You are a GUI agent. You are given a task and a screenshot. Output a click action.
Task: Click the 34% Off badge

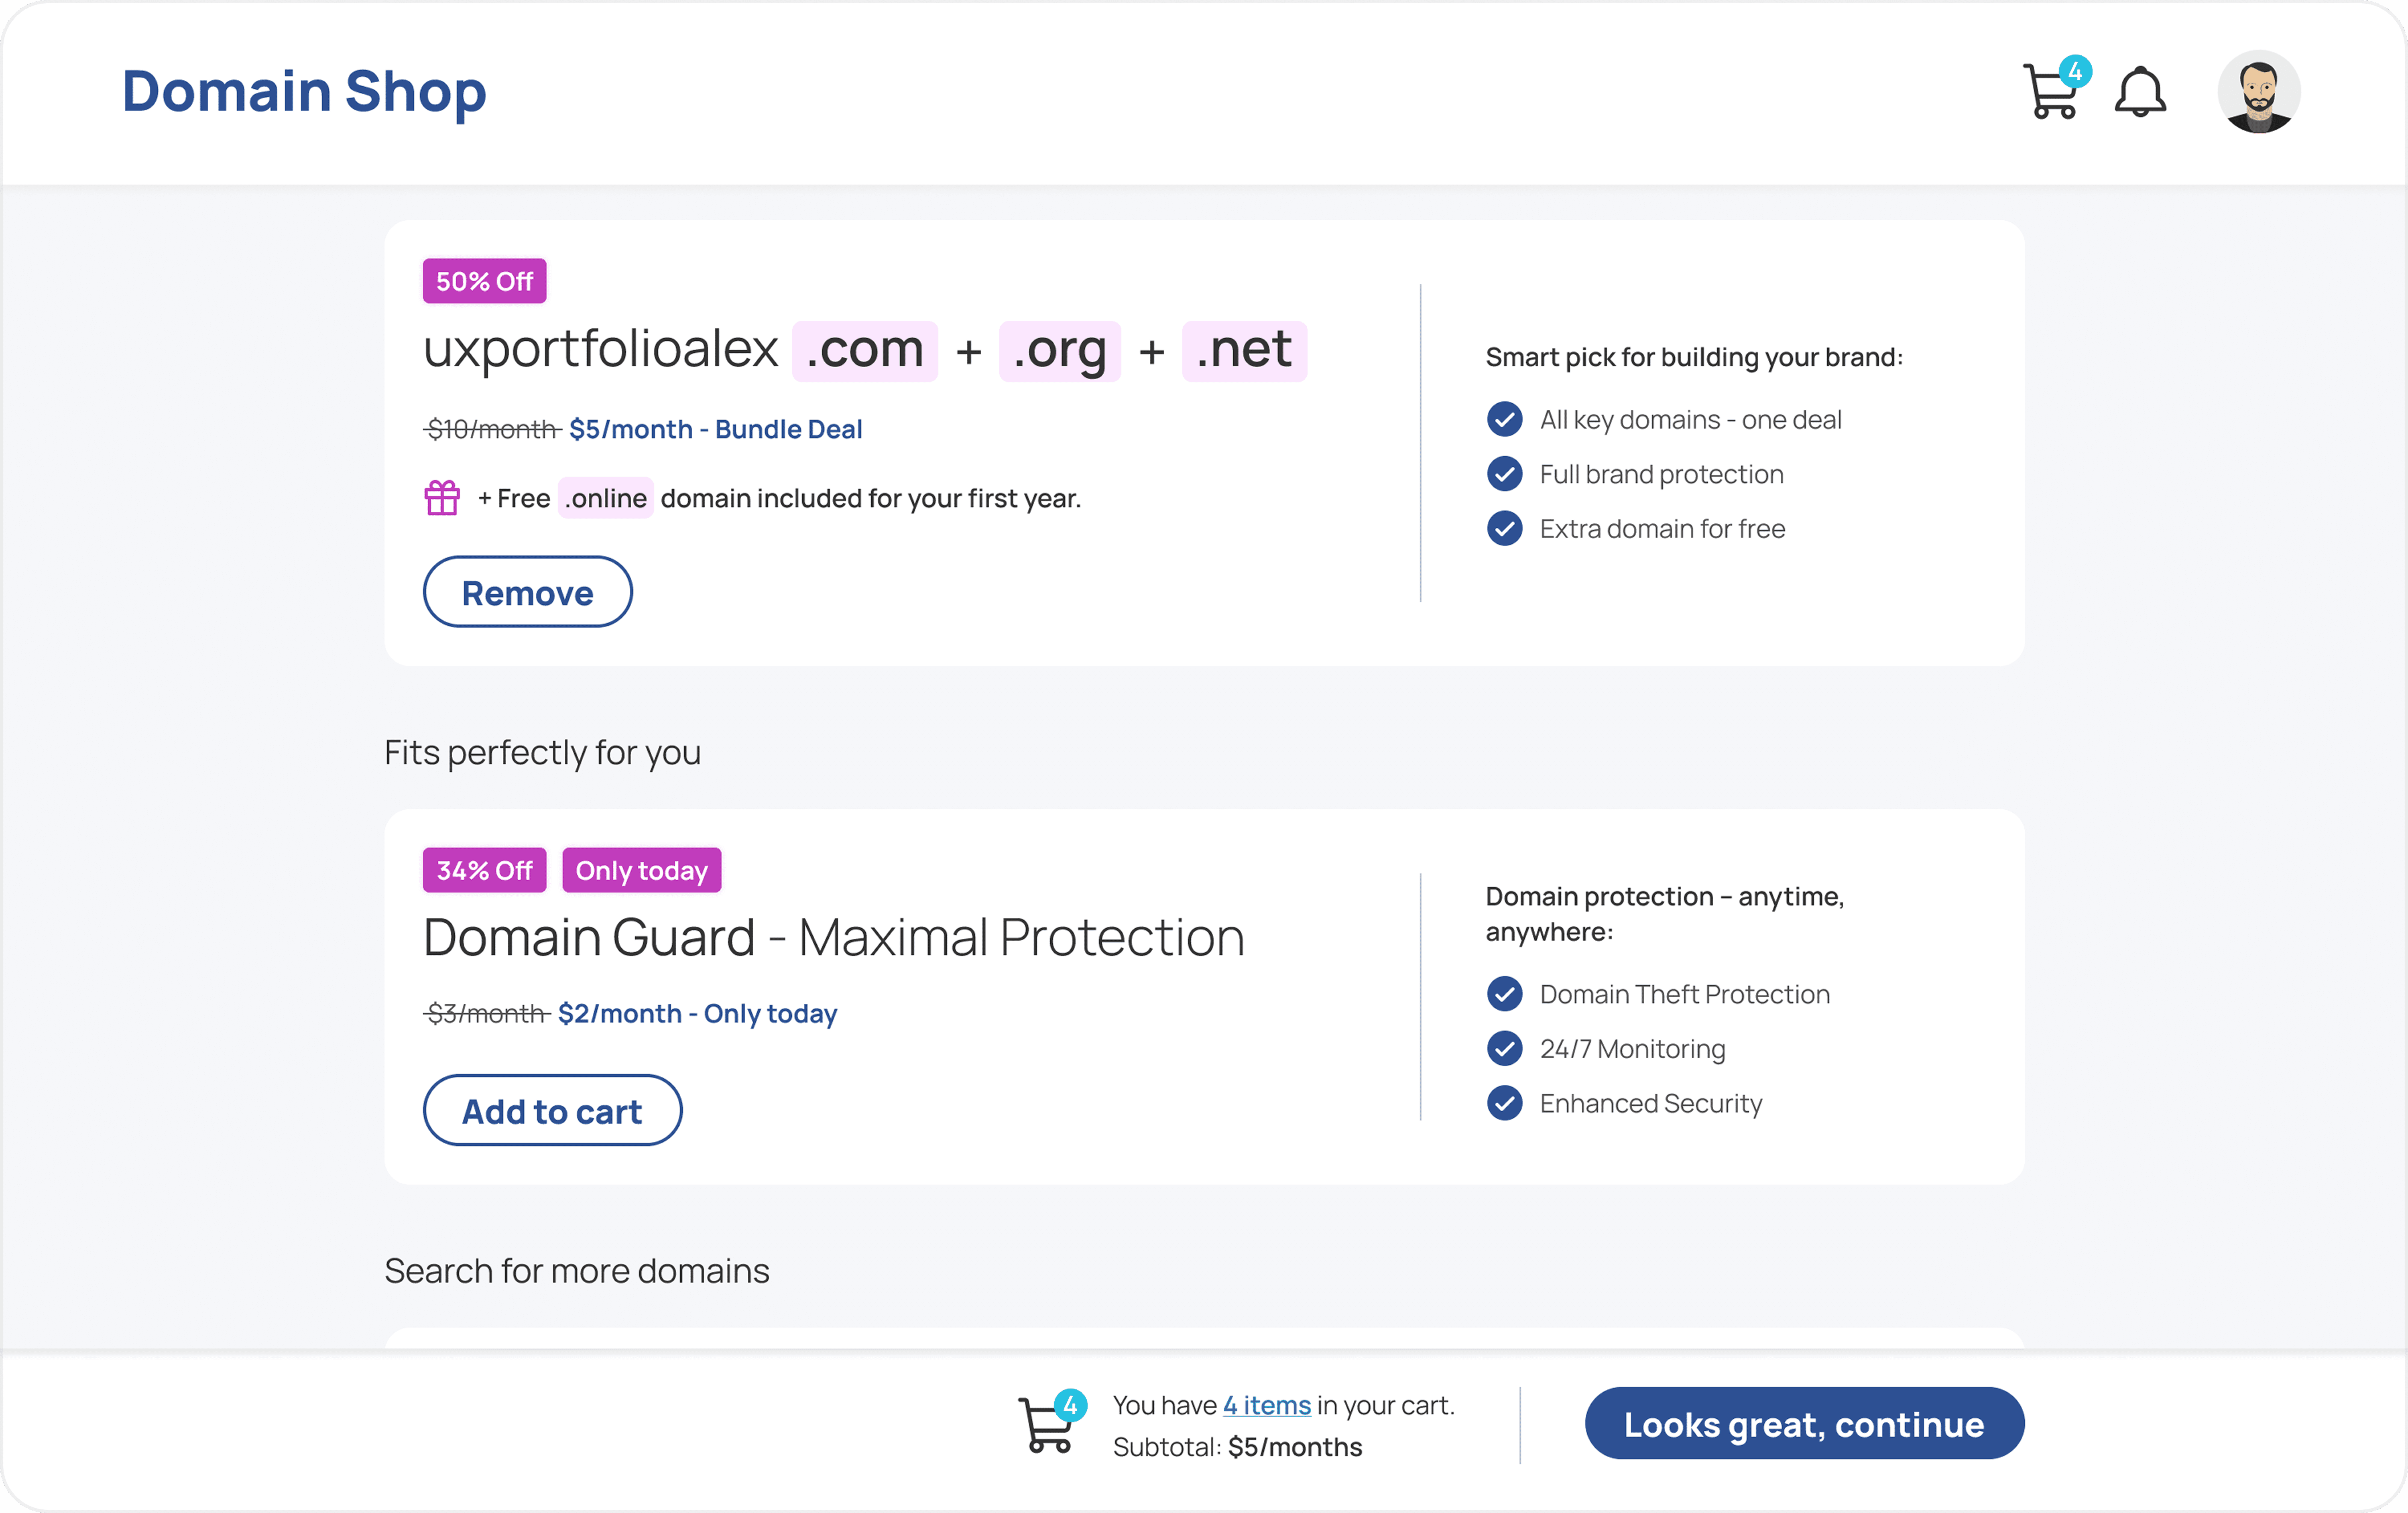pyautogui.click(x=484, y=870)
